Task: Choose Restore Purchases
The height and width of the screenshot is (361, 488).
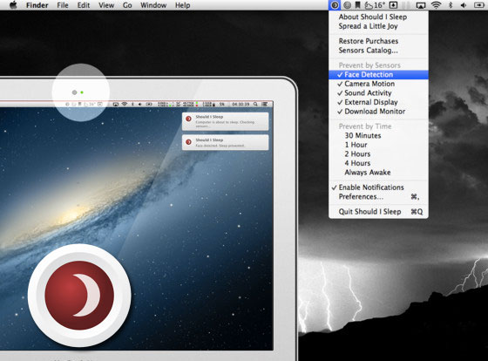Action: [x=378, y=41]
